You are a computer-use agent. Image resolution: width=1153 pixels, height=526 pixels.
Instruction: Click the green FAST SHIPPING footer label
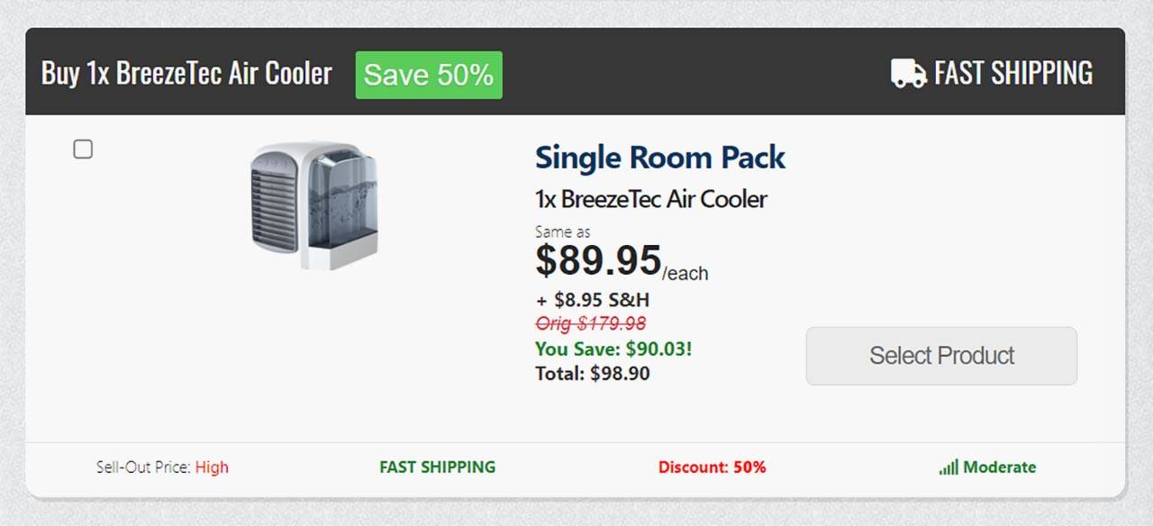pos(437,467)
